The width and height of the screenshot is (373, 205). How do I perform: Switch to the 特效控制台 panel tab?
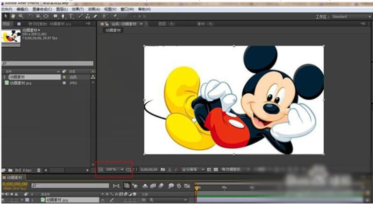(49, 24)
